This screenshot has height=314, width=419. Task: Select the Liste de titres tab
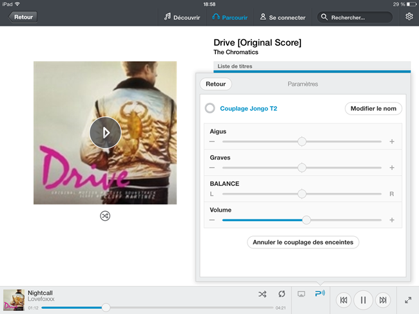pyautogui.click(x=312, y=66)
